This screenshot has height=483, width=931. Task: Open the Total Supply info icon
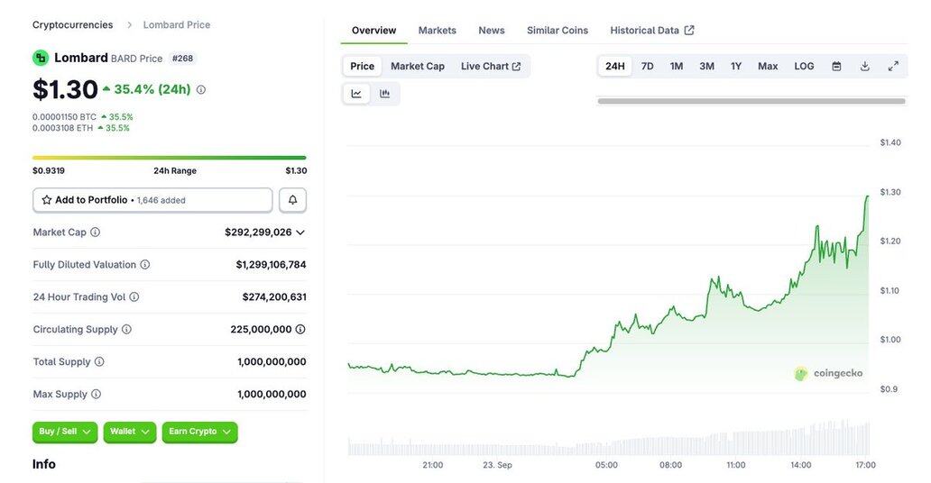[x=99, y=361]
